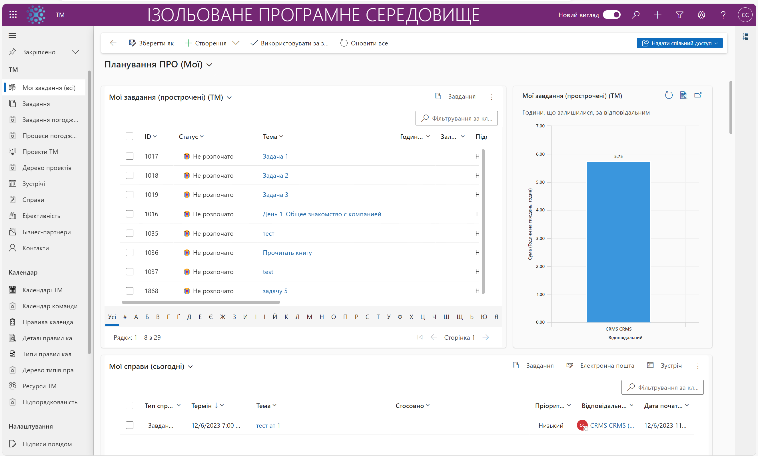Expand the Закріплено section chevron
Screen dimensions: 758x456
pos(75,52)
